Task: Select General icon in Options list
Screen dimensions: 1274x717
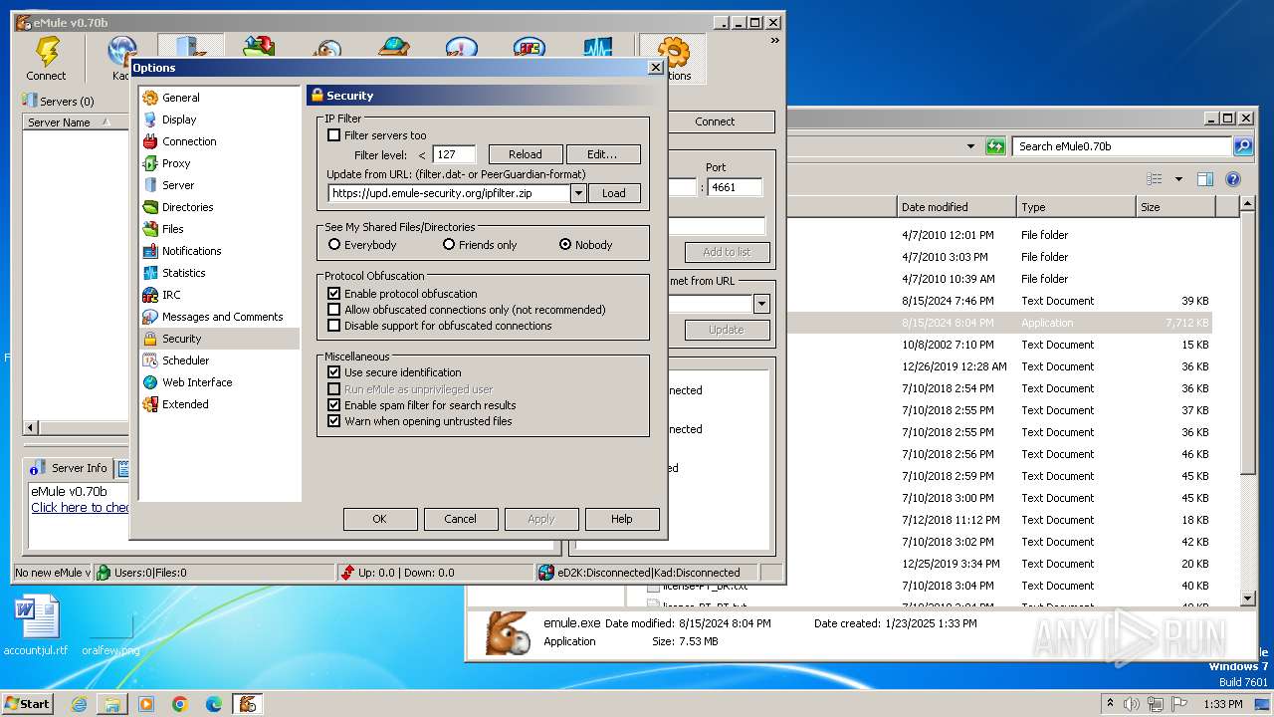Action: point(150,98)
